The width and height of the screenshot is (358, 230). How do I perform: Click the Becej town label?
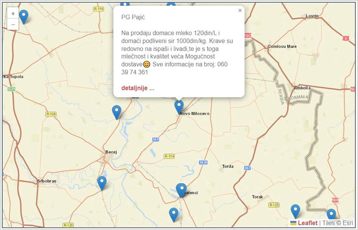[x=111, y=152]
